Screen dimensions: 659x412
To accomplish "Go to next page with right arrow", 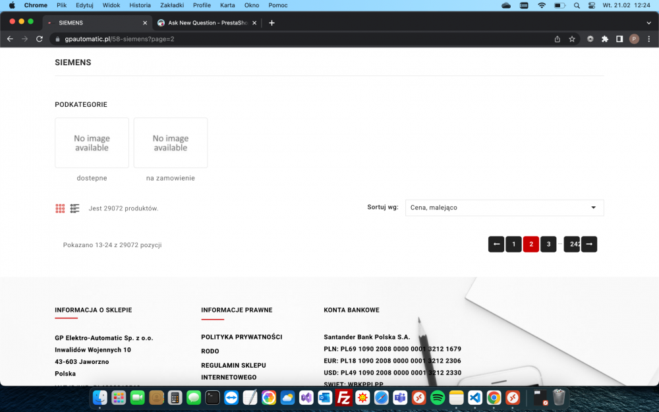I will [588, 245].
